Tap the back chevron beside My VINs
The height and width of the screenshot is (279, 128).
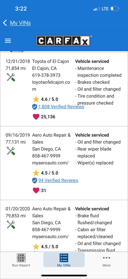point(5,23)
